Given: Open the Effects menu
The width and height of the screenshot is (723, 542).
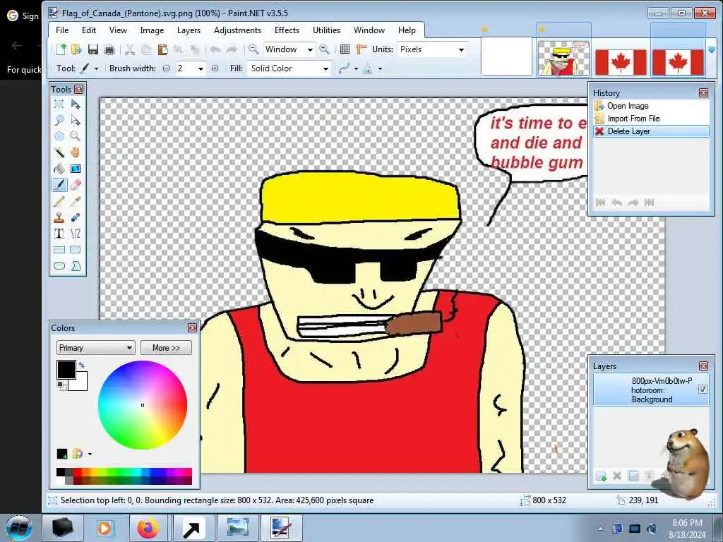Looking at the screenshot, I should [x=287, y=30].
